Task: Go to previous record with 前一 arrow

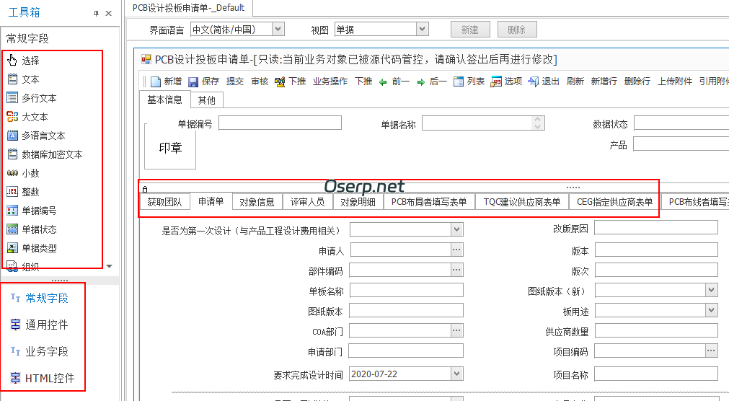Action: point(383,82)
